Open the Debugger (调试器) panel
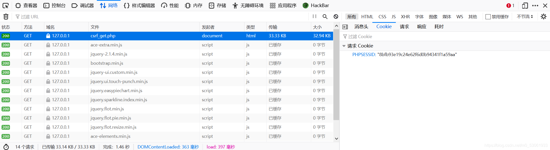Viewport: 550px width, 150px height. click(x=83, y=5)
